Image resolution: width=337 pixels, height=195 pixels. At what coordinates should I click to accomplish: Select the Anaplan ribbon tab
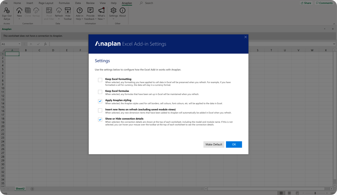(127, 3)
